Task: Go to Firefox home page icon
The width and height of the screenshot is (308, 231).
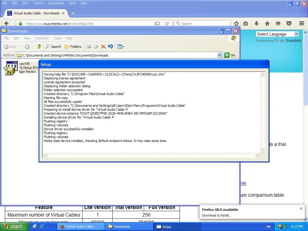Action: [267, 23]
